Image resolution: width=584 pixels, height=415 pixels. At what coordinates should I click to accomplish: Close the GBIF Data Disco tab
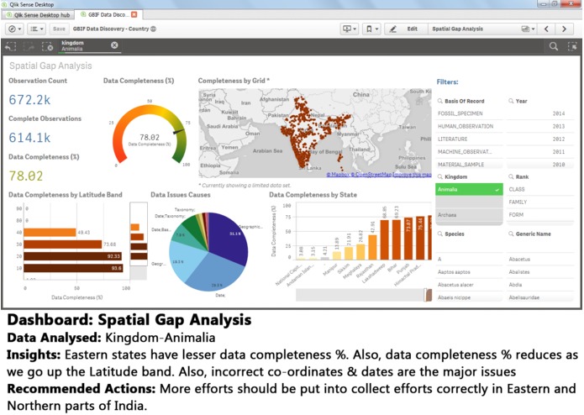134,14
